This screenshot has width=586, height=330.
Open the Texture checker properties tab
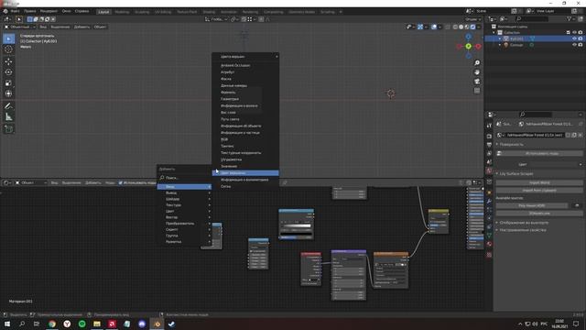click(x=489, y=255)
